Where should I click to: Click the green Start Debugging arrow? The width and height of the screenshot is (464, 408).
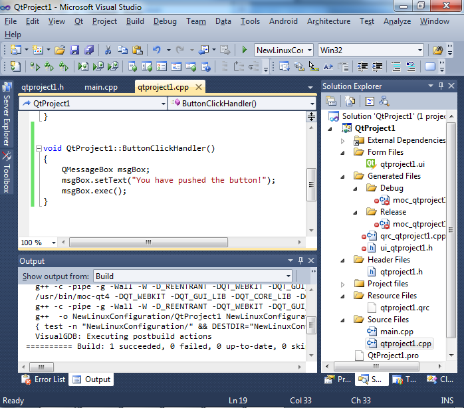coord(244,50)
